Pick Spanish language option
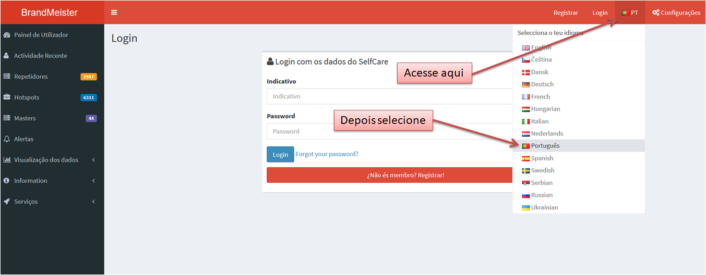This screenshot has width=706, height=275. 579,158
